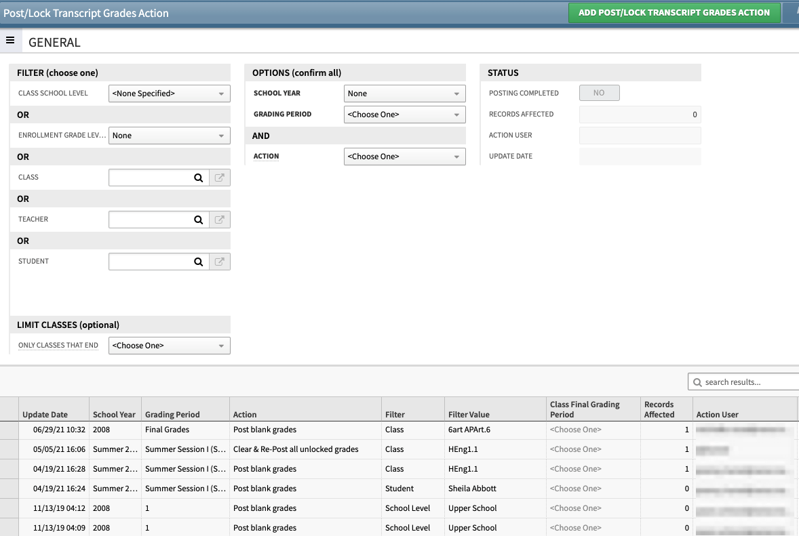Select the GENERAL tab
Viewport: 799px width, 536px height.
point(54,41)
